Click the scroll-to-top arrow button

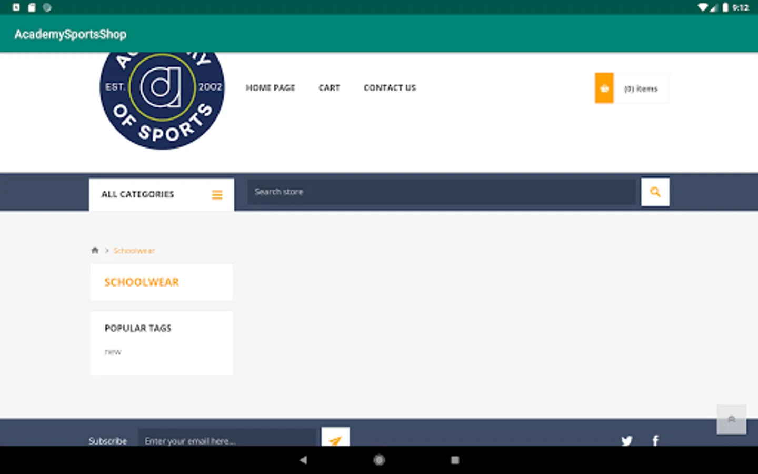pos(731,420)
